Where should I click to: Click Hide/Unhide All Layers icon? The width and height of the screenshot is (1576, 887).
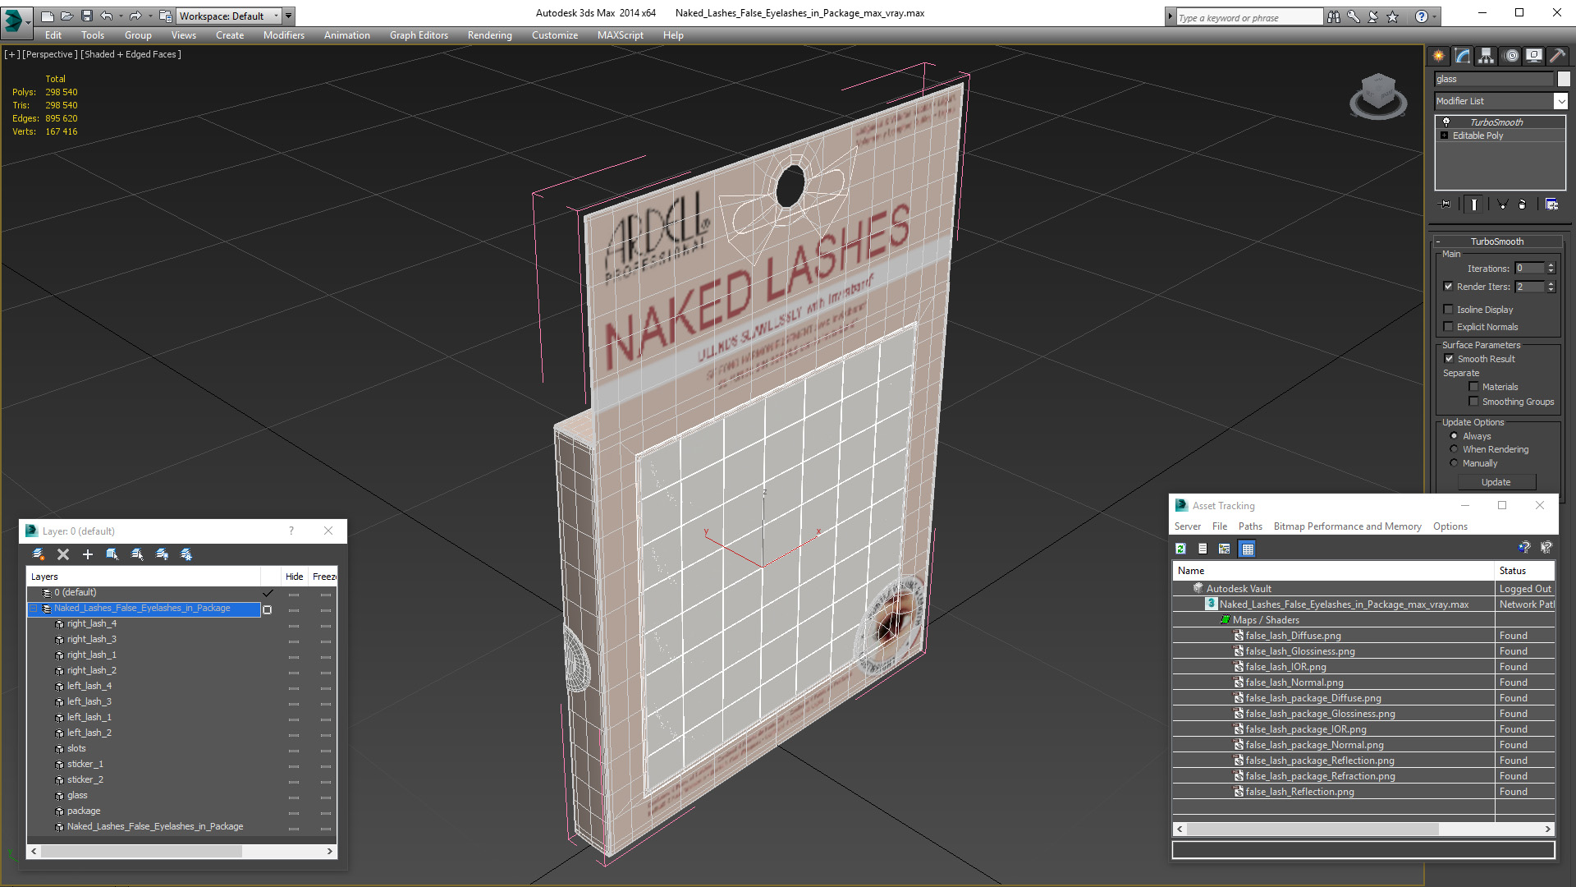(x=162, y=554)
